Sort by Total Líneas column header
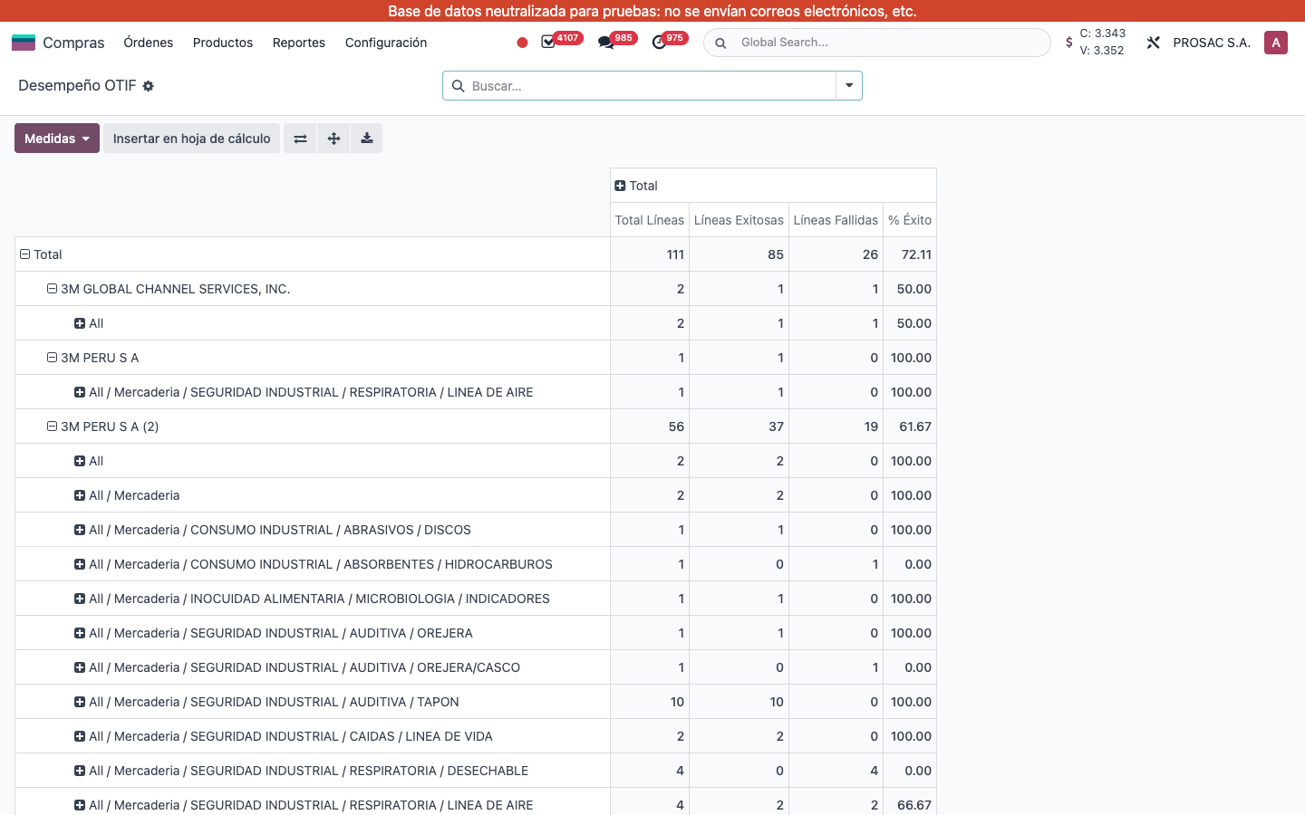Image resolution: width=1305 pixels, height=815 pixels. (650, 220)
